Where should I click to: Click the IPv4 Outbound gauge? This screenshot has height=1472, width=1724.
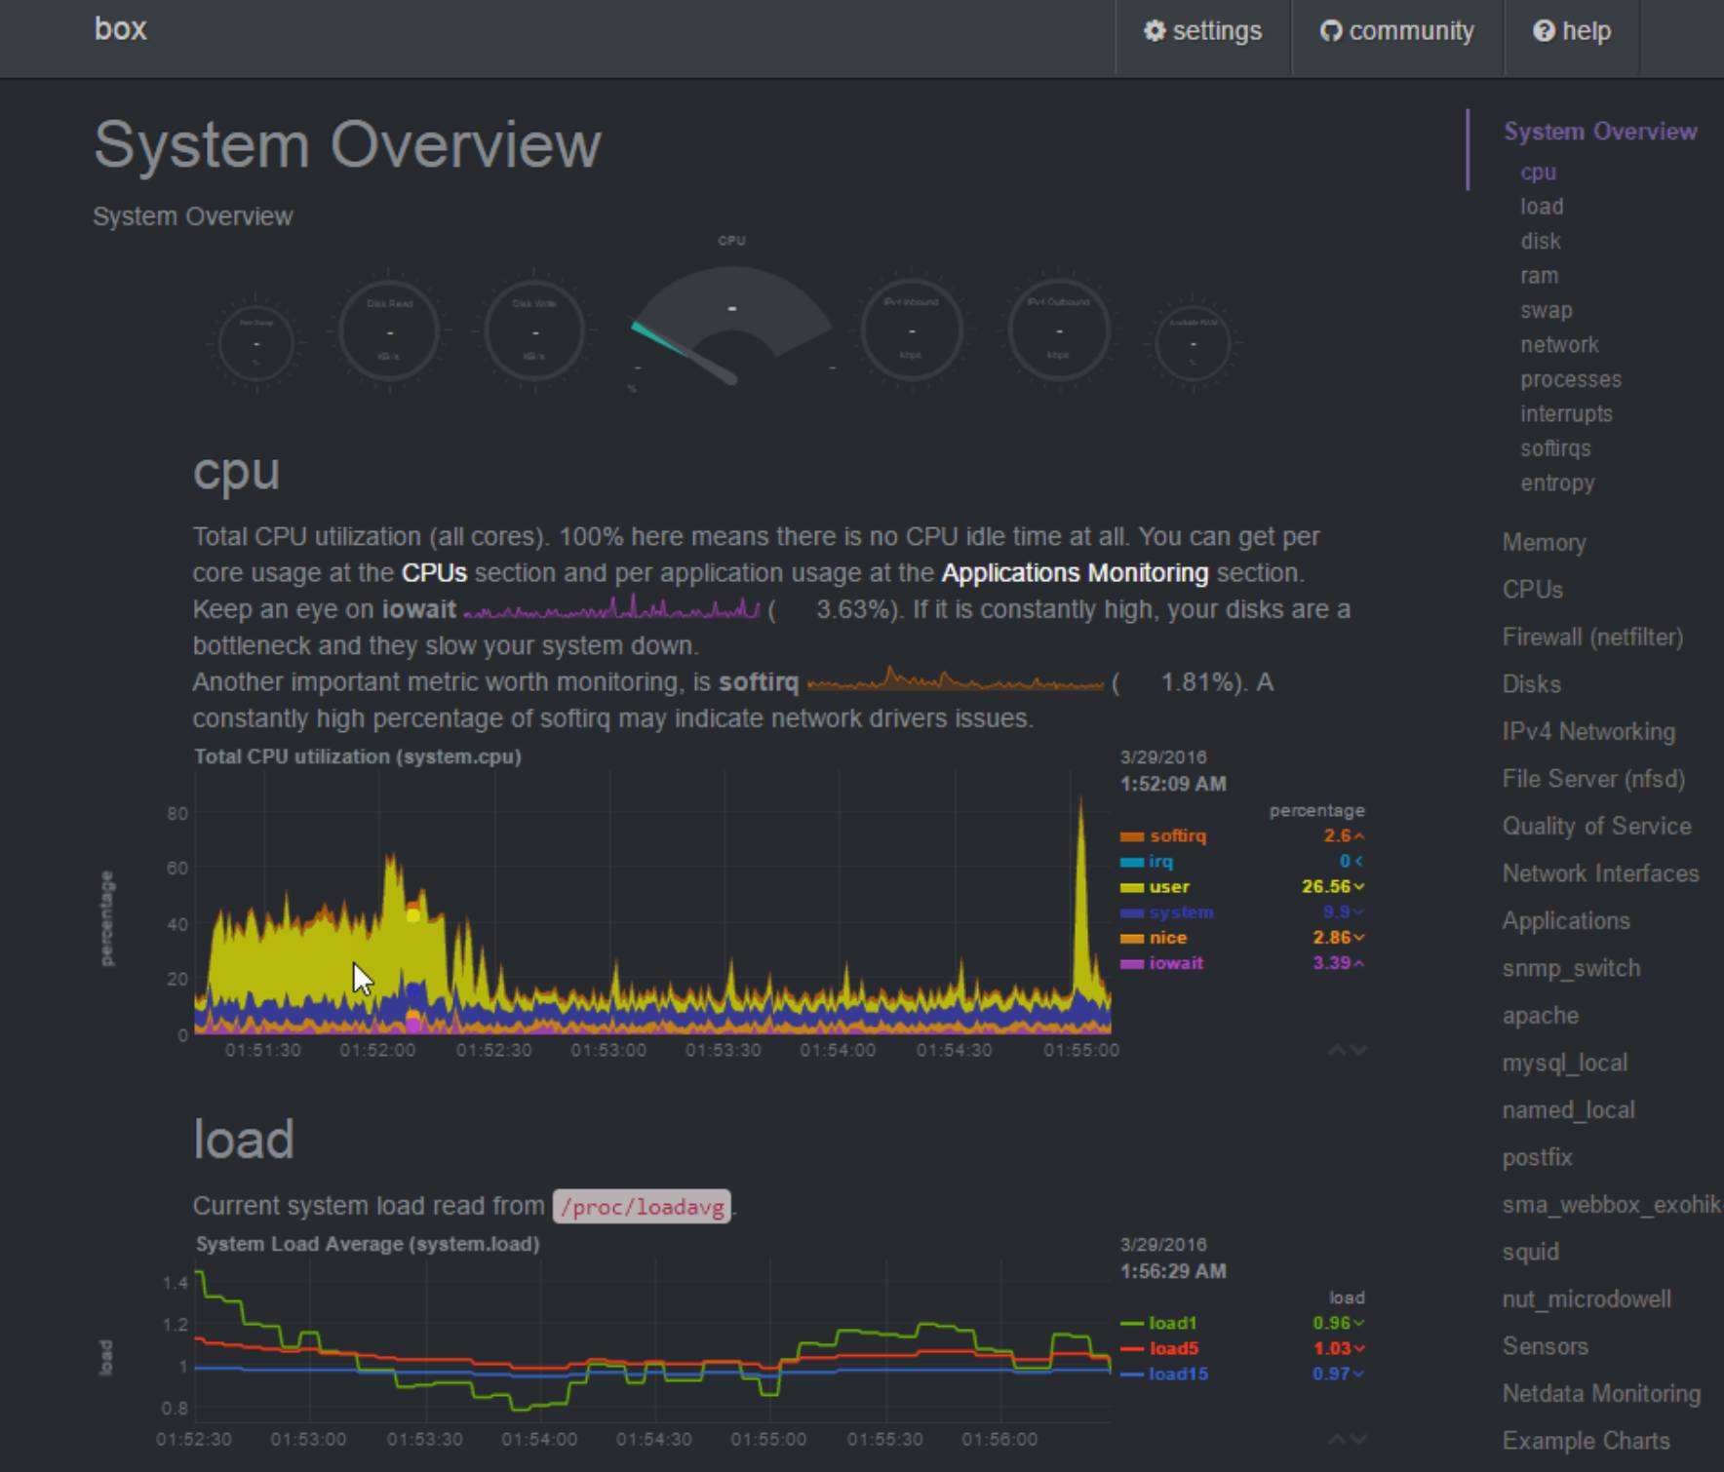pos(1058,331)
